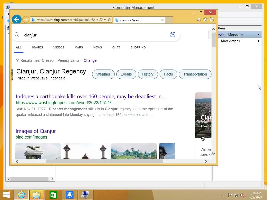Click the browser horizontal scroll right arrow
Viewport: 267px width, 200px height.
(x=206, y=161)
